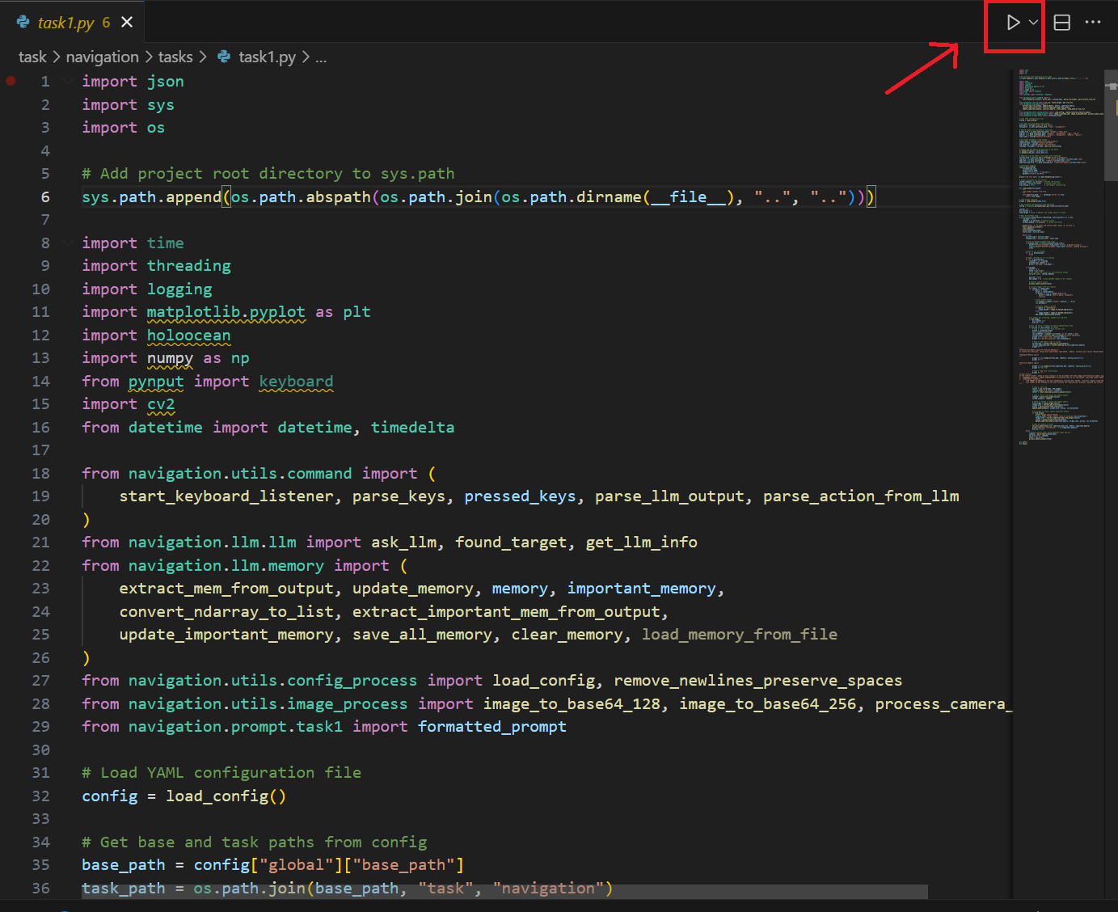
Task: Close the task1.py editor tab
Action: (127, 23)
